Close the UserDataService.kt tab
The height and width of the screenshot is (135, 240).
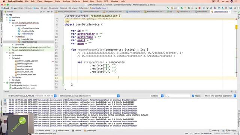click(x=229, y=12)
